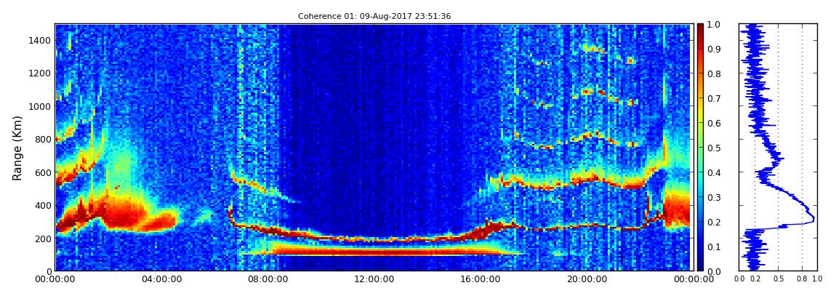
Task: Click the 800 tick label on the range axis
Action: click(x=42, y=139)
